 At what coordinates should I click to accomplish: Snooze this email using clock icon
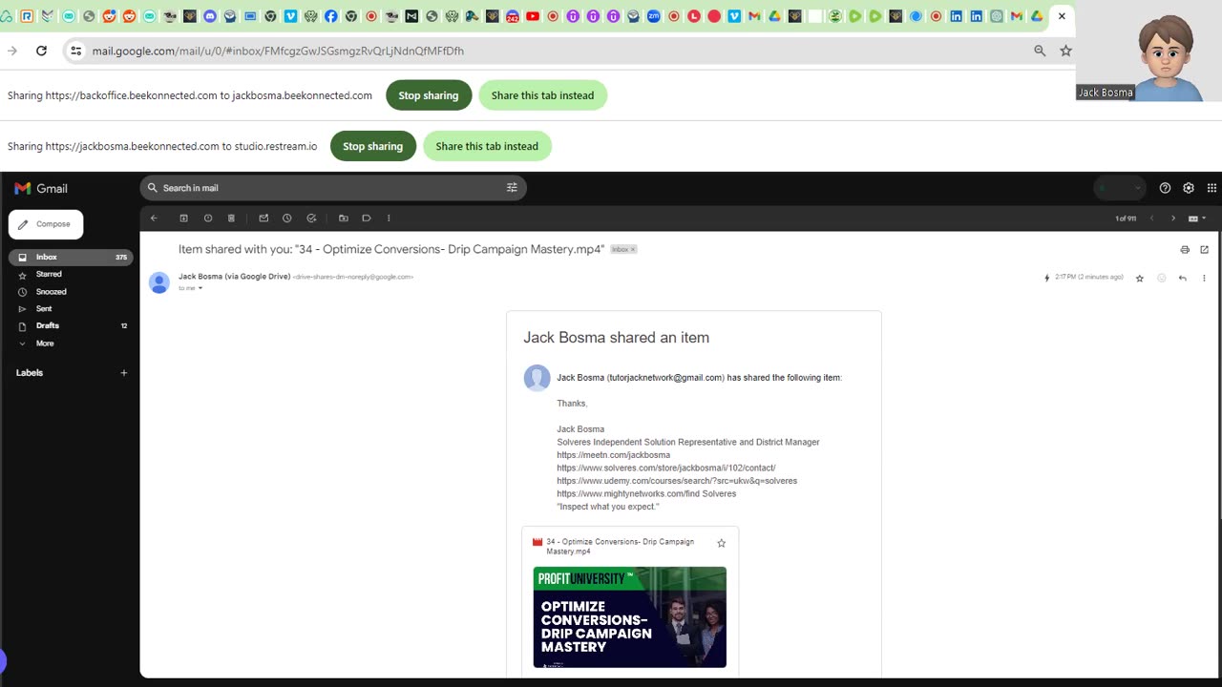[286, 219]
